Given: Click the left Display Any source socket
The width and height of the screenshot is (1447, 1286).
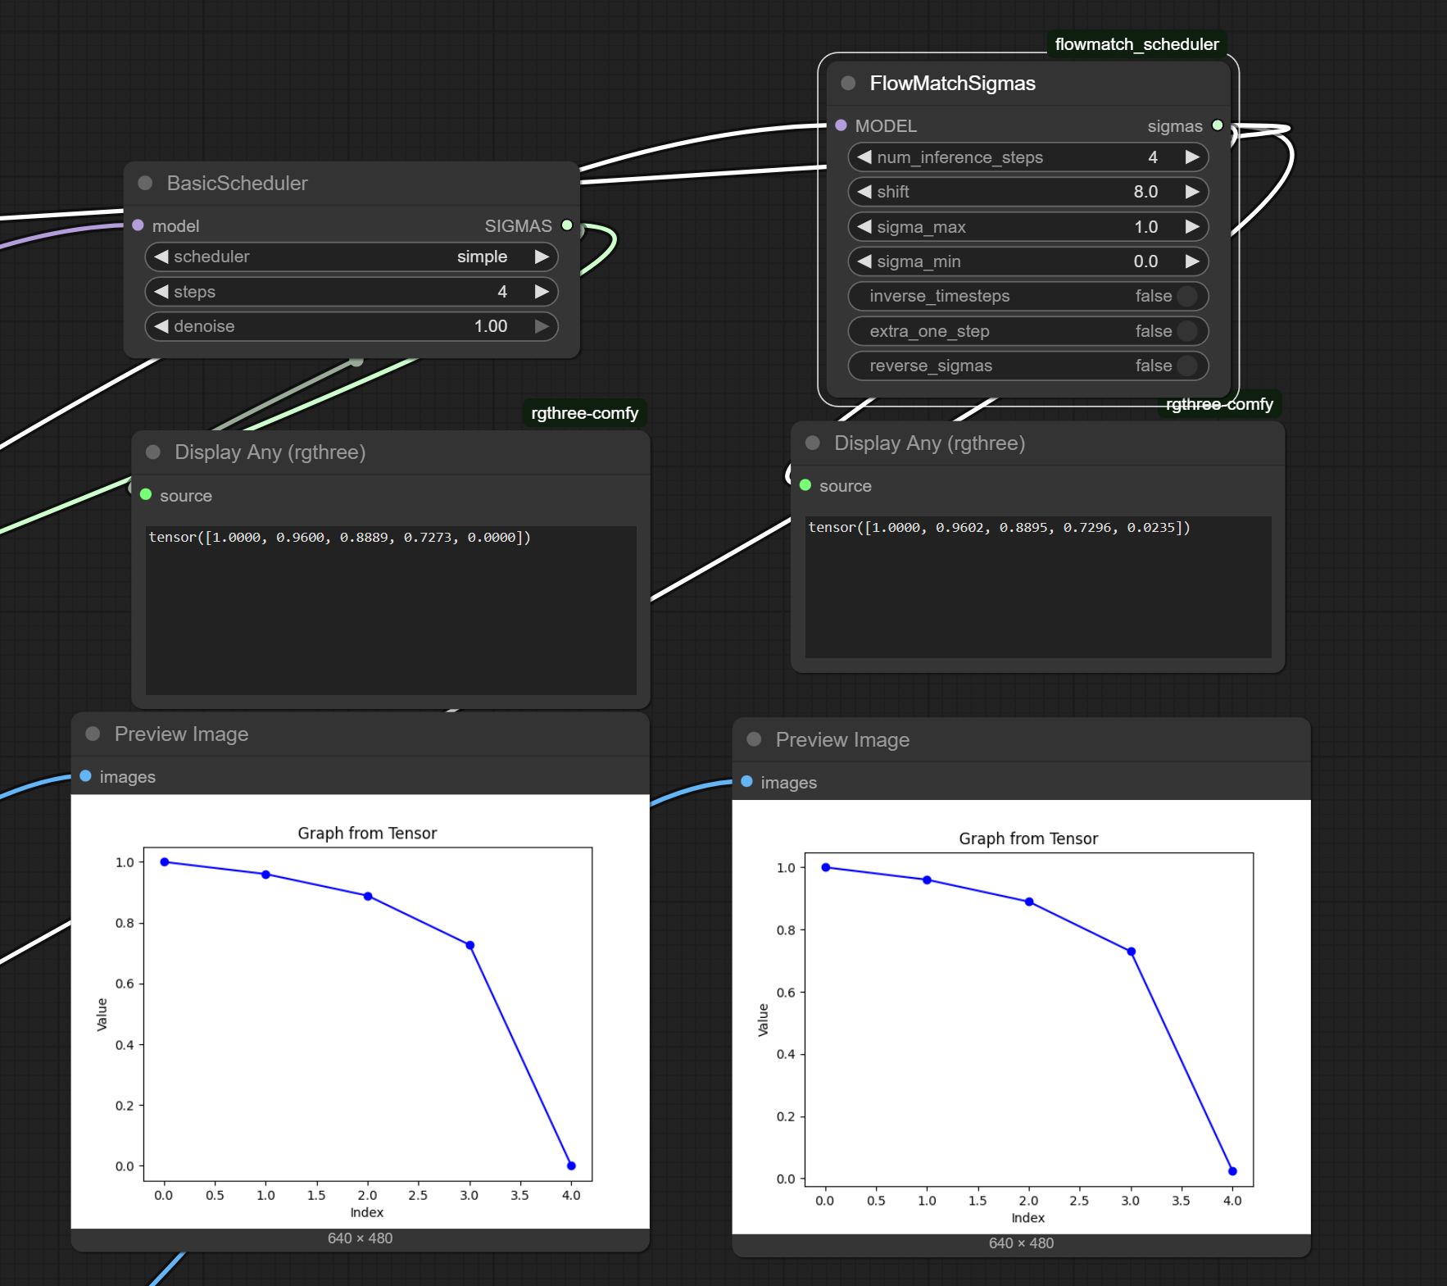Looking at the screenshot, I should [x=147, y=494].
